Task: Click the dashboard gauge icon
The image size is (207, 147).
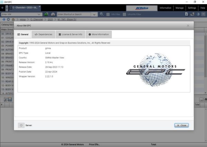Action: click(53, 14)
